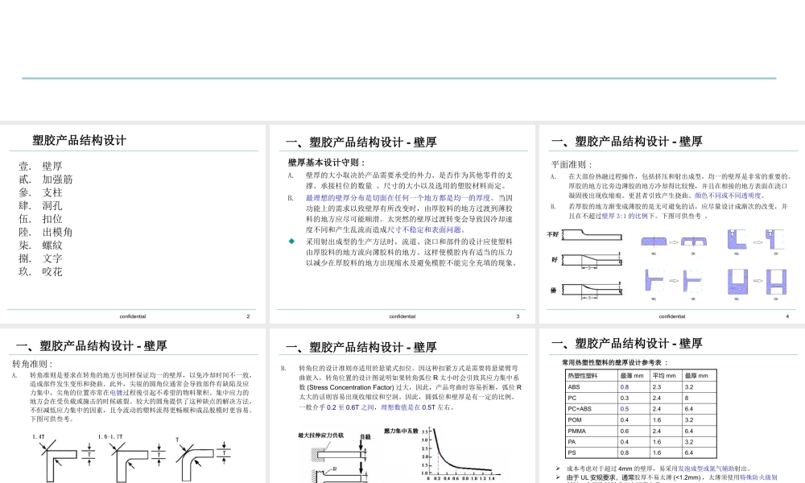805x483 pixels.
Task: Open the slide with the stress concentration chart
Action: pyautogui.click(x=402, y=406)
